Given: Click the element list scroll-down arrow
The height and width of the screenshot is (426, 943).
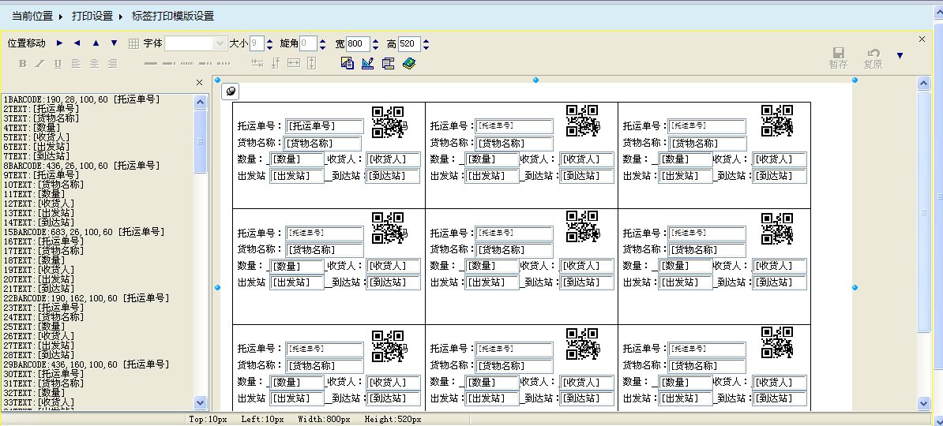Looking at the screenshot, I should (201, 402).
